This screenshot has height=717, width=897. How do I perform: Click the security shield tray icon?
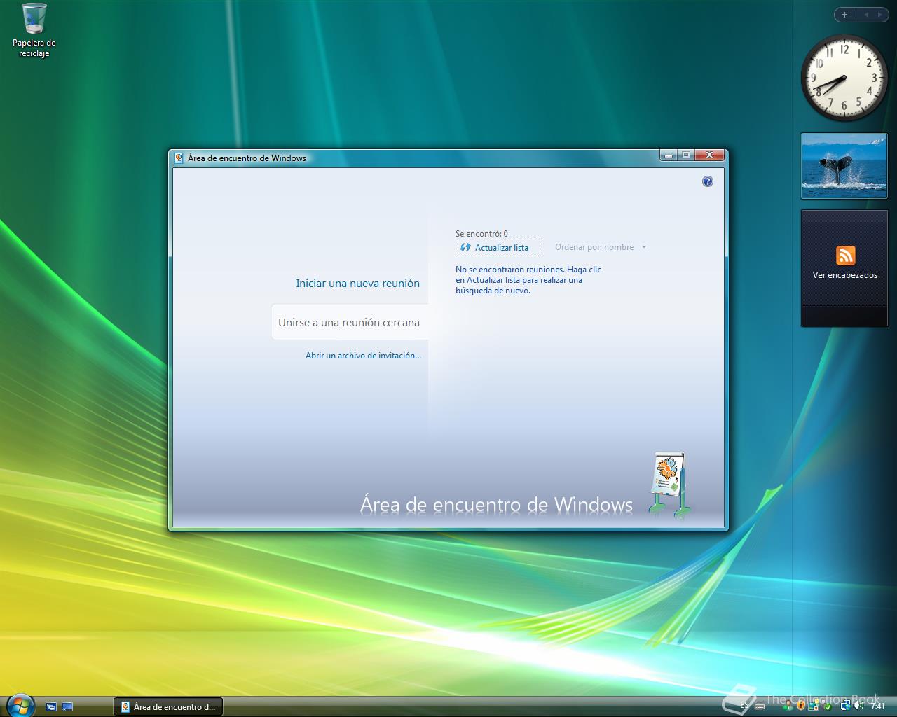coord(801,706)
